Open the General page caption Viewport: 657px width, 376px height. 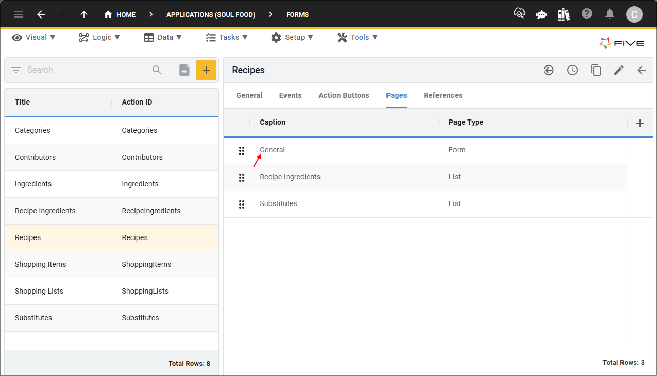272,150
